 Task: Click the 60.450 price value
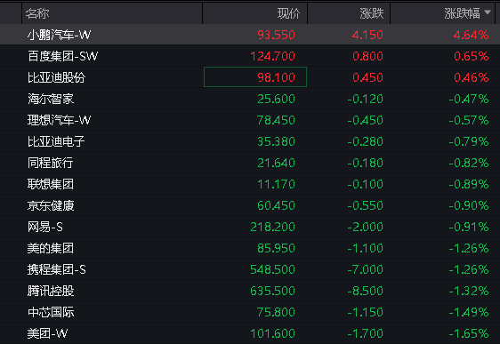pyautogui.click(x=276, y=205)
